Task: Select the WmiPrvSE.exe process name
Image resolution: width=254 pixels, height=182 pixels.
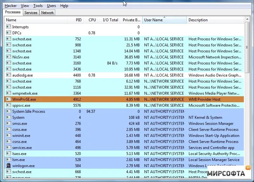Action: coord(24,99)
